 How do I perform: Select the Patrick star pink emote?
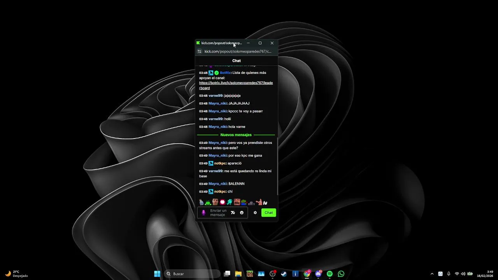point(259,202)
